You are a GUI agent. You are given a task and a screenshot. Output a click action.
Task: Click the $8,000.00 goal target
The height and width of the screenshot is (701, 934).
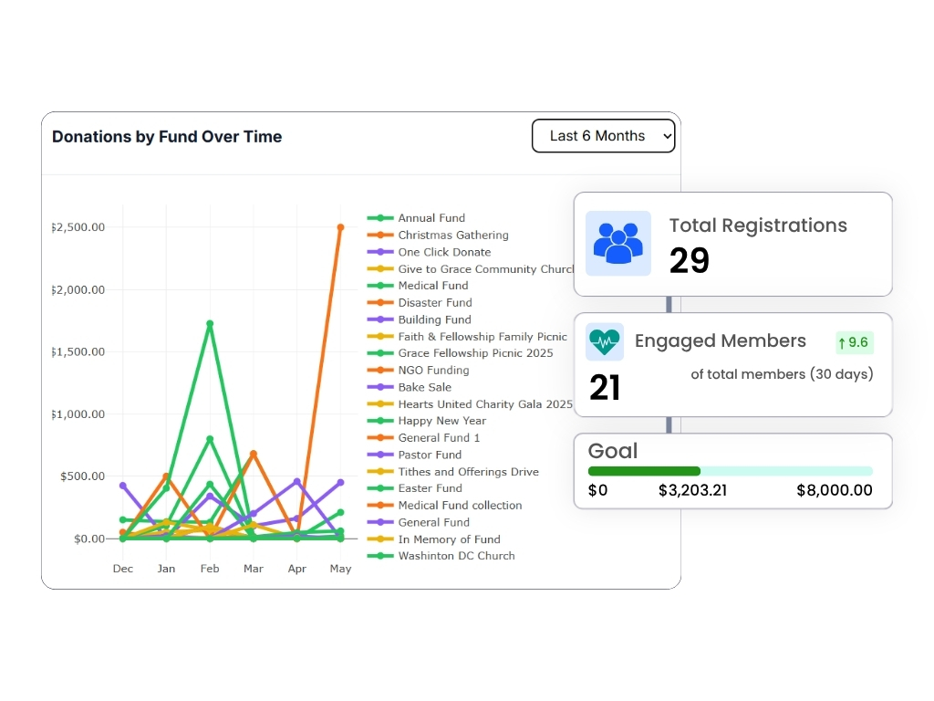pos(835,490)
